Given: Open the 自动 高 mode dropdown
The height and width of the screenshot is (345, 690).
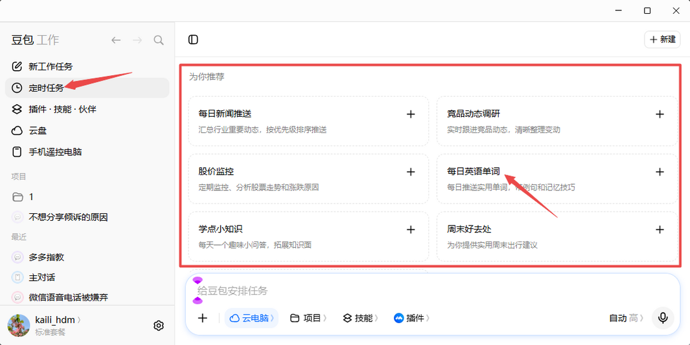Looking at the screenshot, I should pyautogui.click(x=626, y=318).
